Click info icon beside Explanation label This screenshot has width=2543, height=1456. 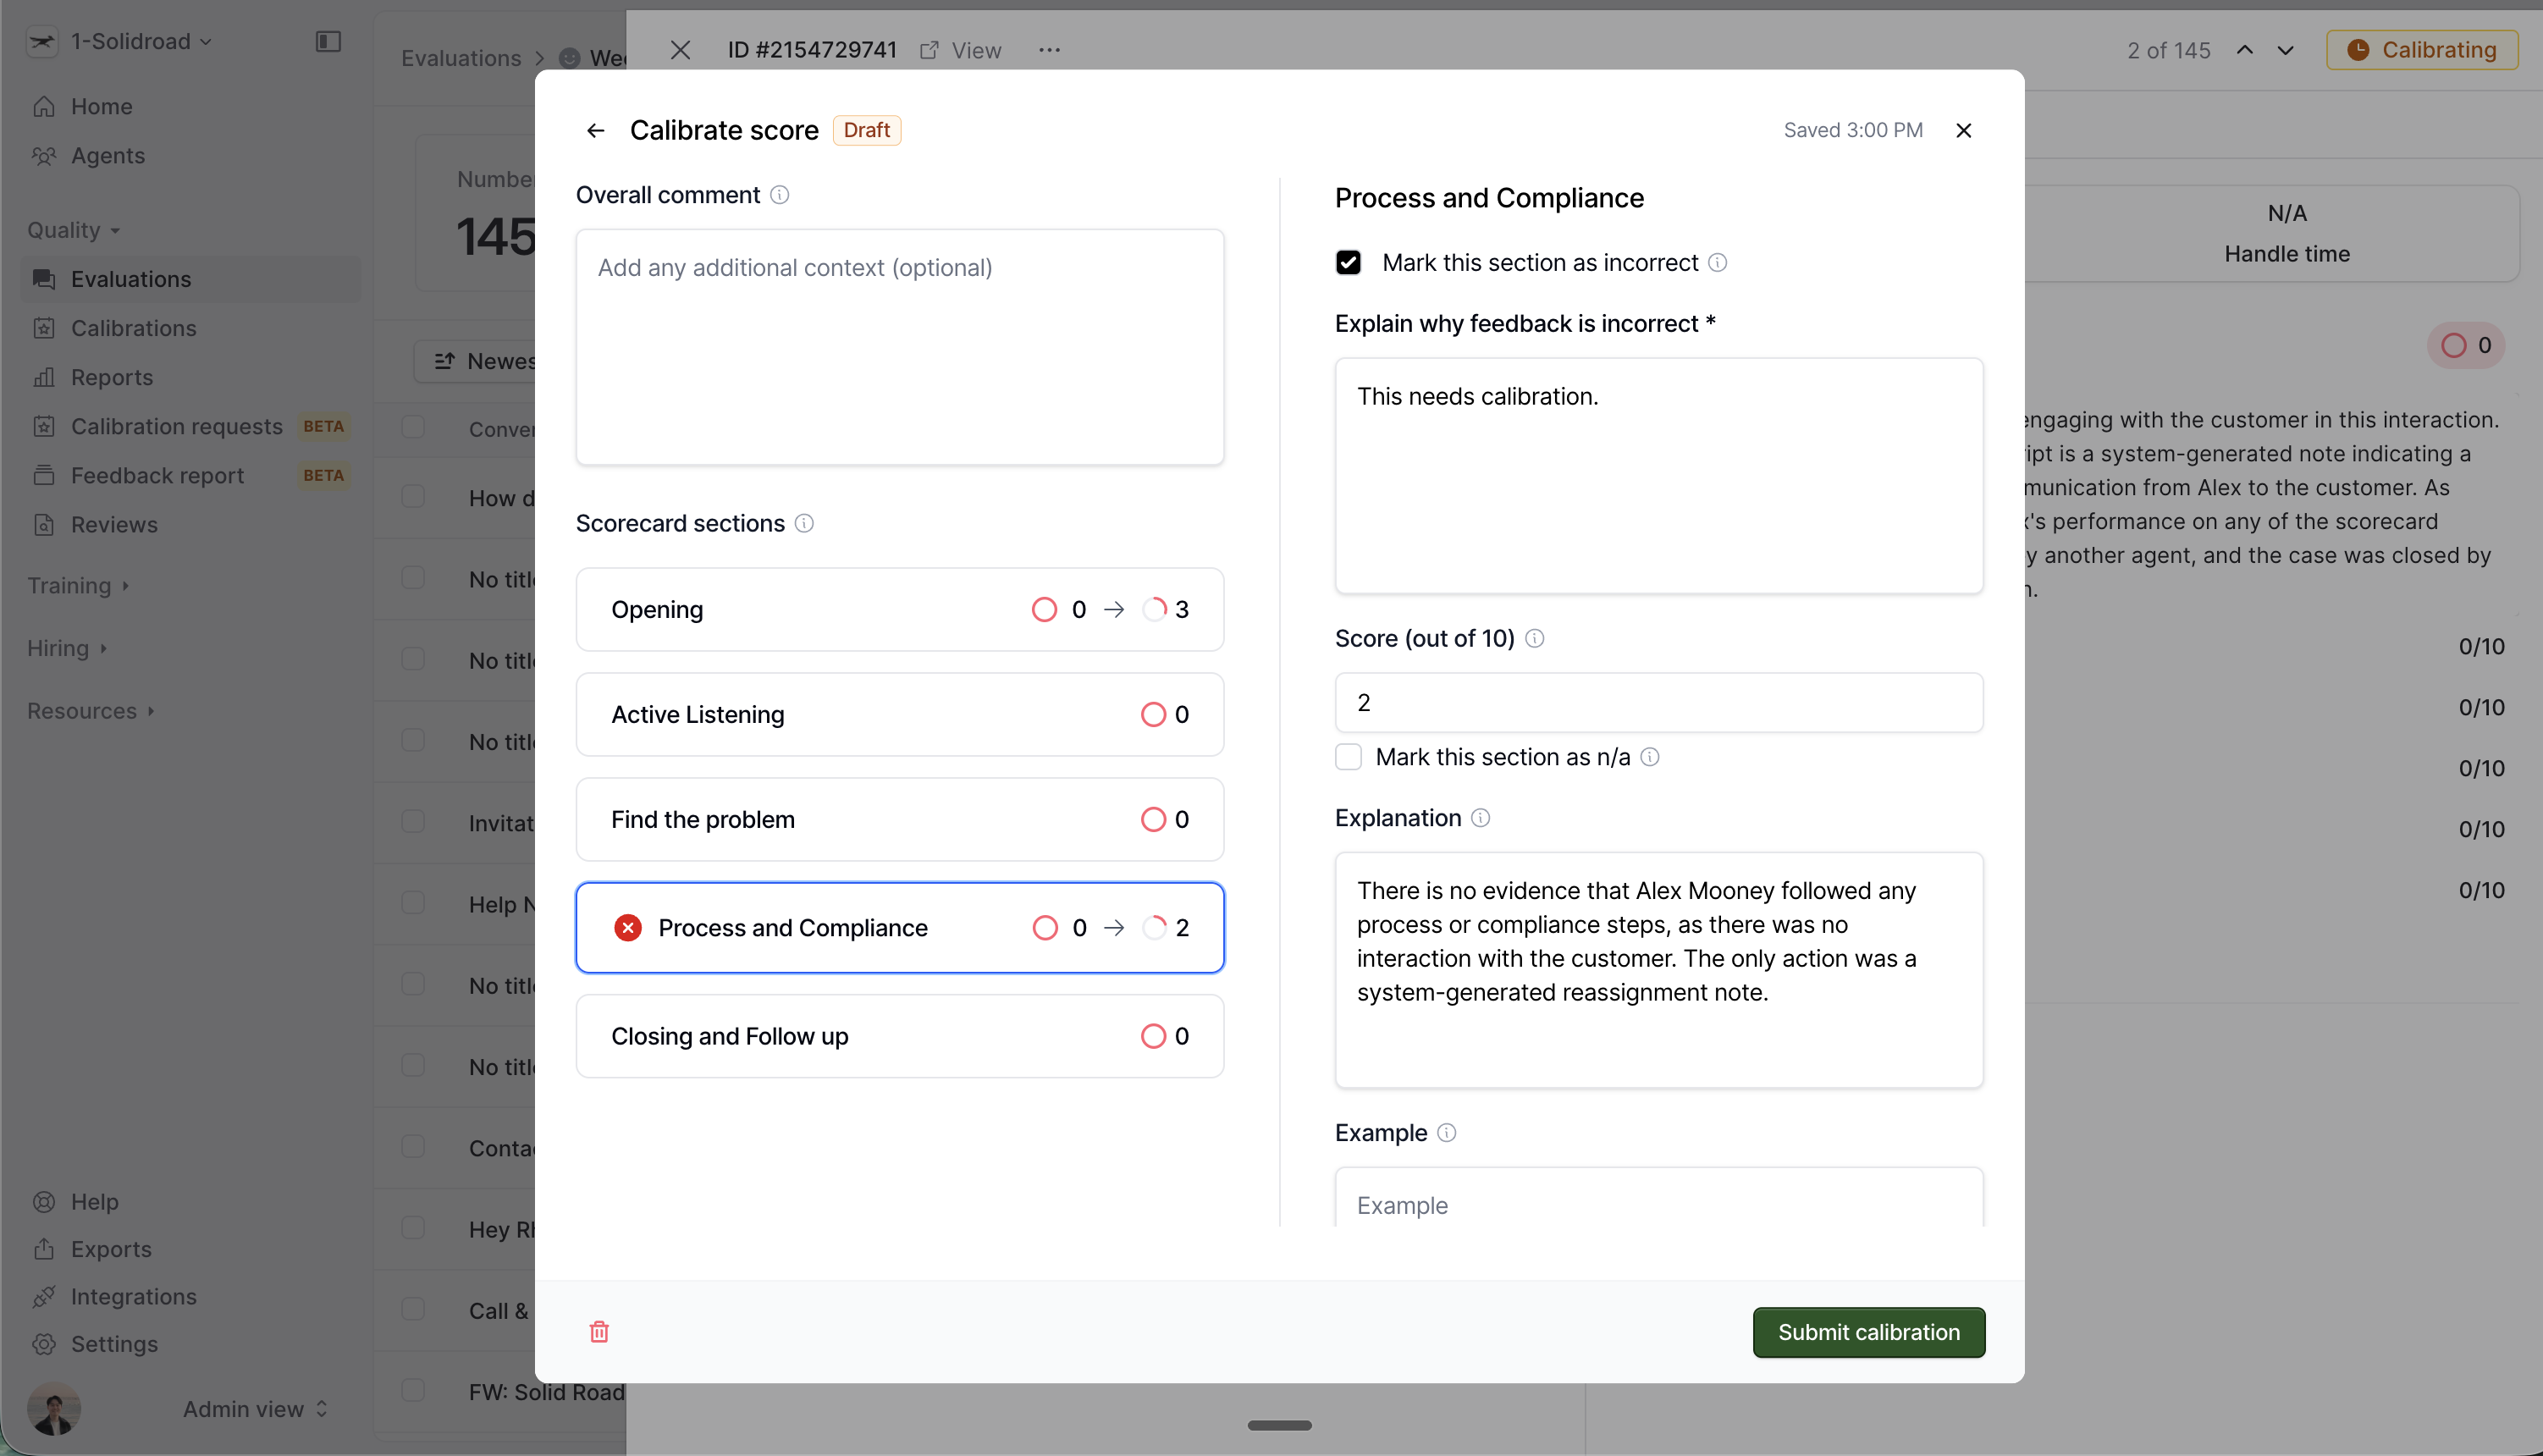tap(1481, 818)
